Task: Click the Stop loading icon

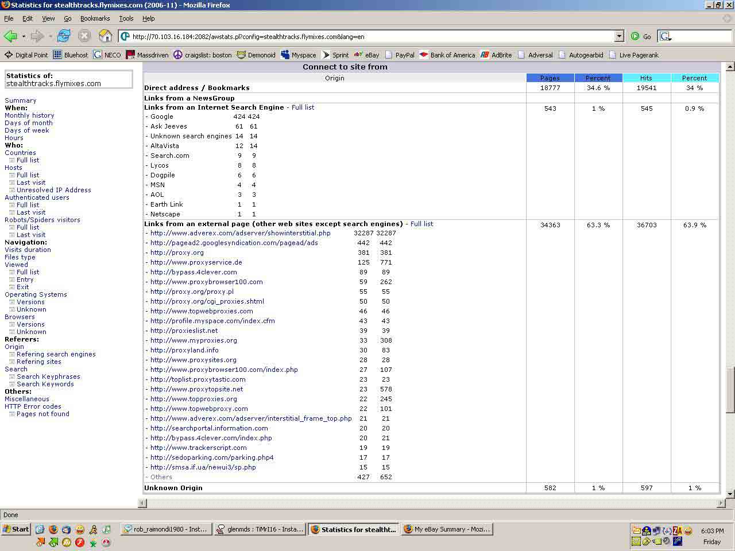Action: pyautogui.click(x=84, y=36)
